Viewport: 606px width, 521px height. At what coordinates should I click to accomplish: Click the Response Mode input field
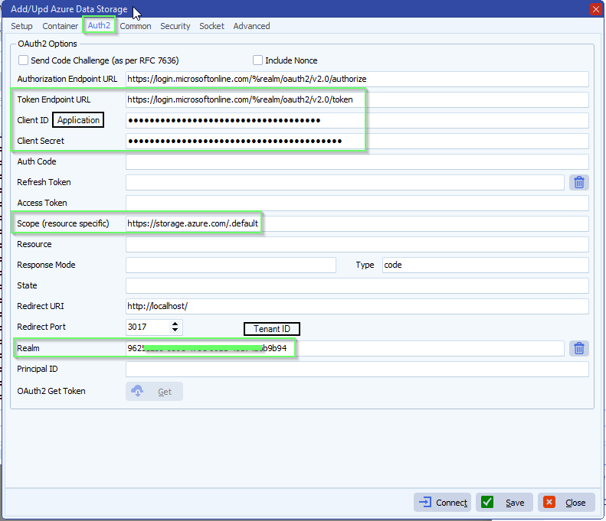(231, 265)
